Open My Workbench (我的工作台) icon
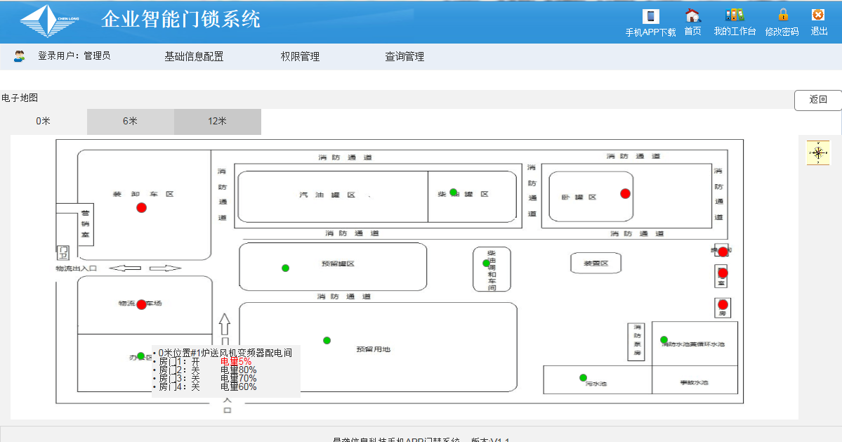 [735, 15]
